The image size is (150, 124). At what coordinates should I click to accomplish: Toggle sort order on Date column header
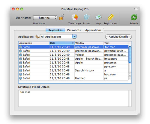point(62,43)
